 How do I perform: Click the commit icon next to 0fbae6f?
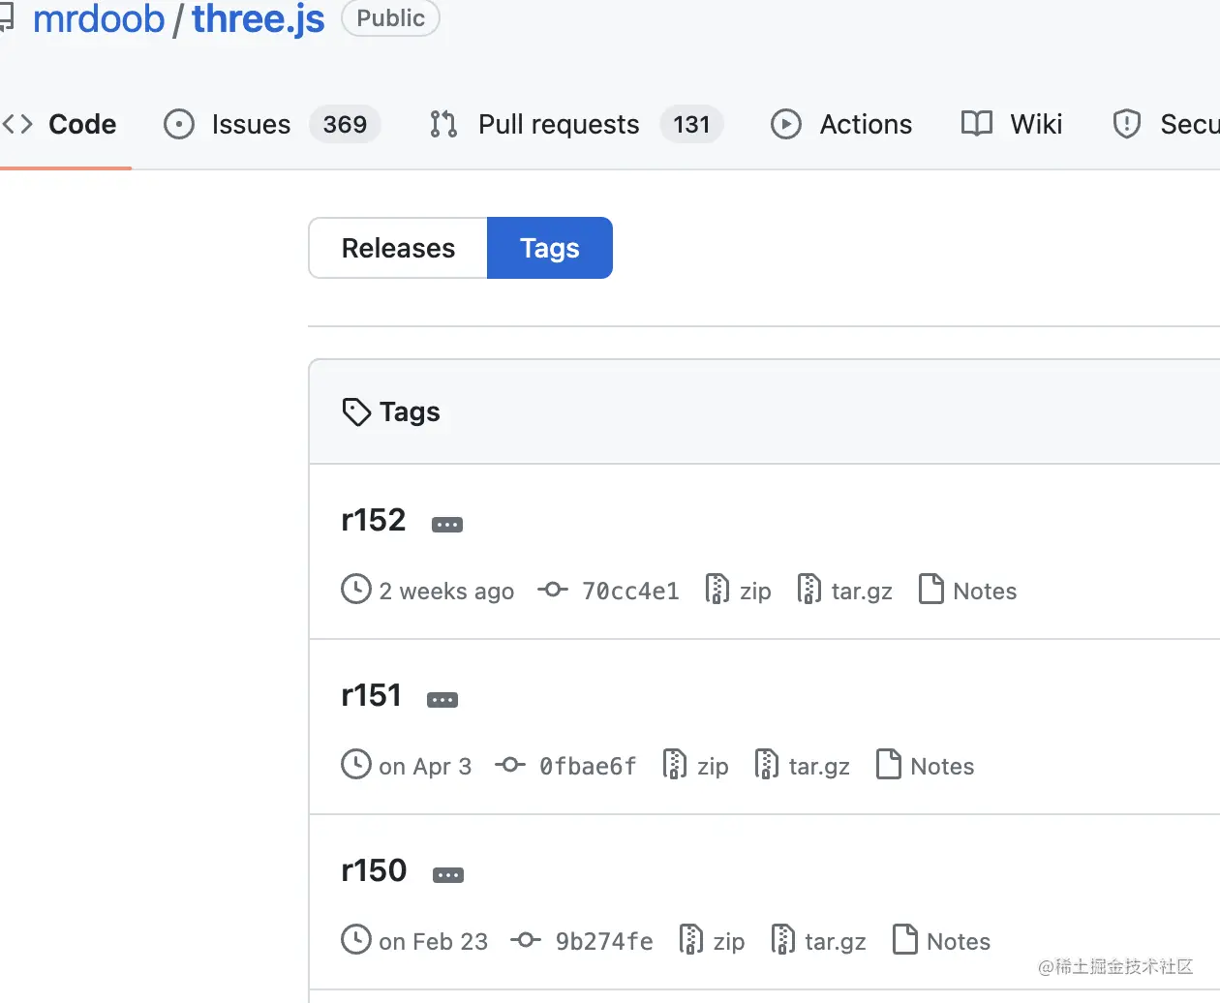point(510,765)
